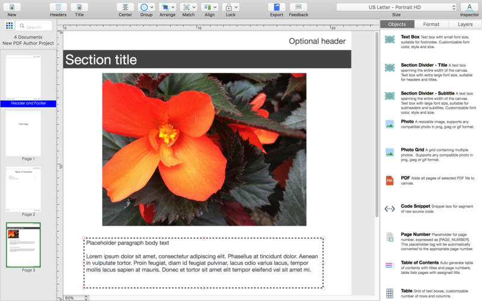Select the Page 3 thumbnail
Image resolution: width=482 pixels, height=301 pixels.
point(23,245)
